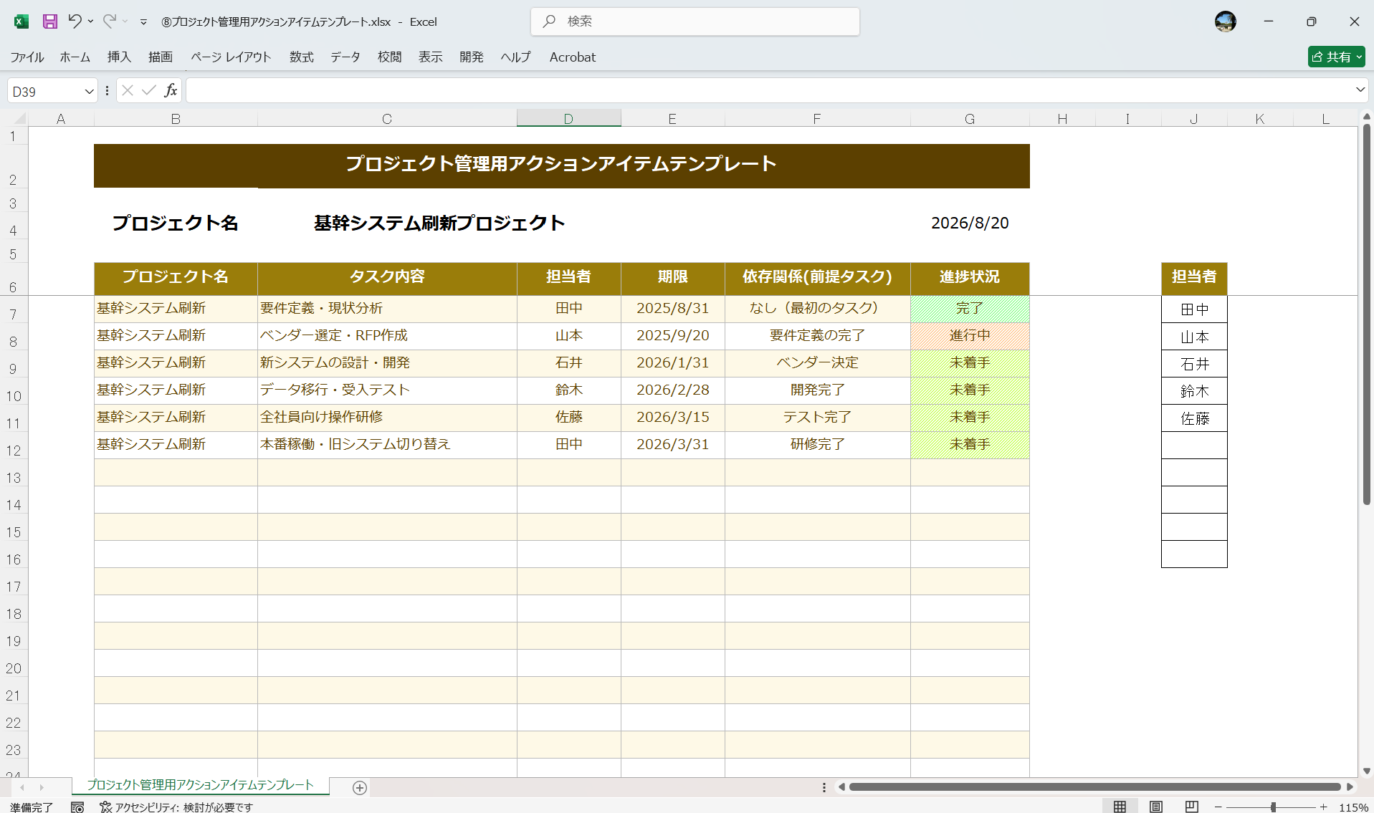Click the 依存関係(前提タスク) header cell
This screenshot has height=813, width=1374.
pos(817,277)
